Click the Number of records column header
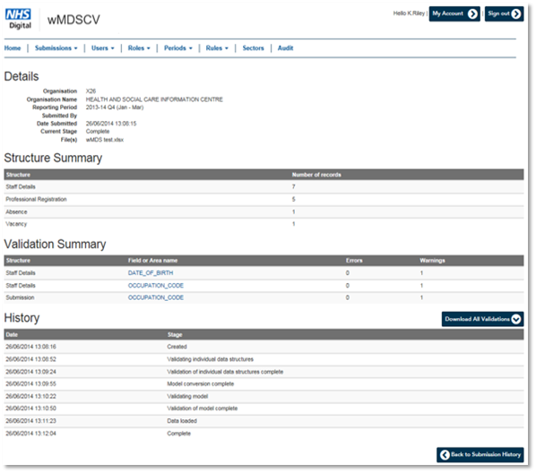 tap(316, 175)
